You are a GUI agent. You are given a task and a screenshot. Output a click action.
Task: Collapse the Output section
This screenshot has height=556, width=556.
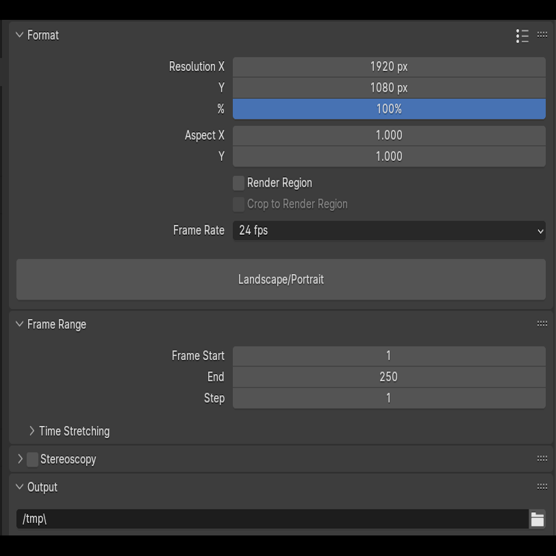pos(19,487)
